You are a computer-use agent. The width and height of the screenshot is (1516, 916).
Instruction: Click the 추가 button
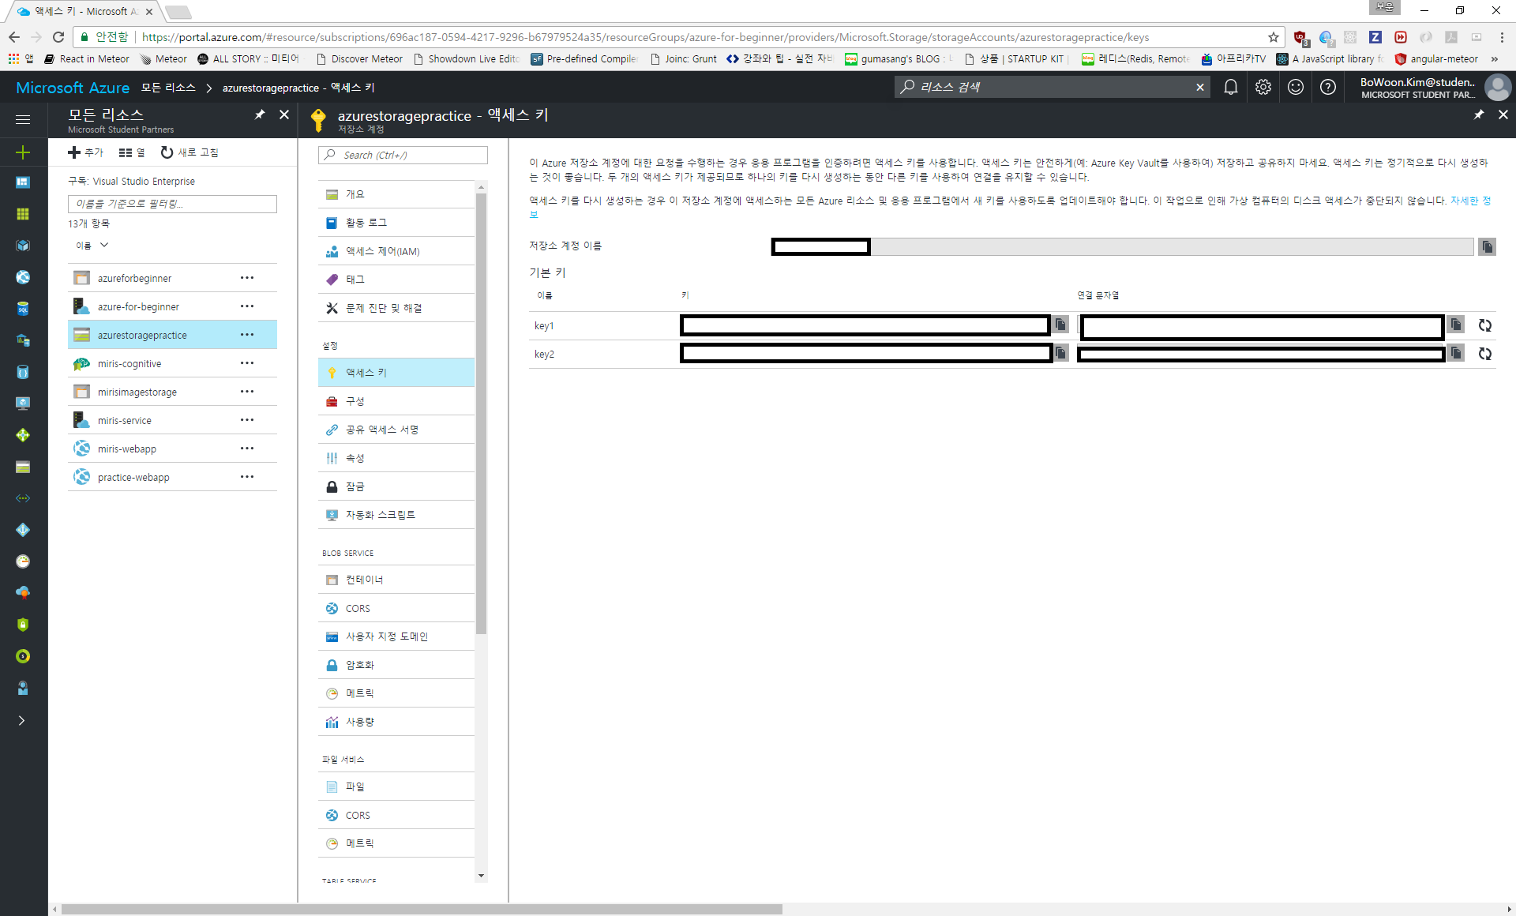tap(86, 152)
